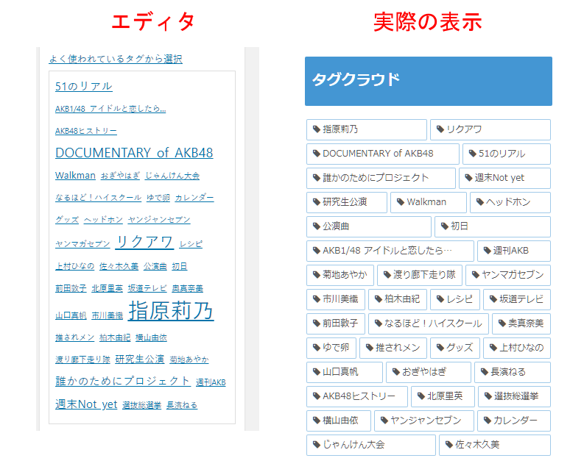The height and width of the screenshot is (472, 584).
Task: Open 坂道テレビ tag cloud button
Action: pyautogui.click(x=517, y=299)
